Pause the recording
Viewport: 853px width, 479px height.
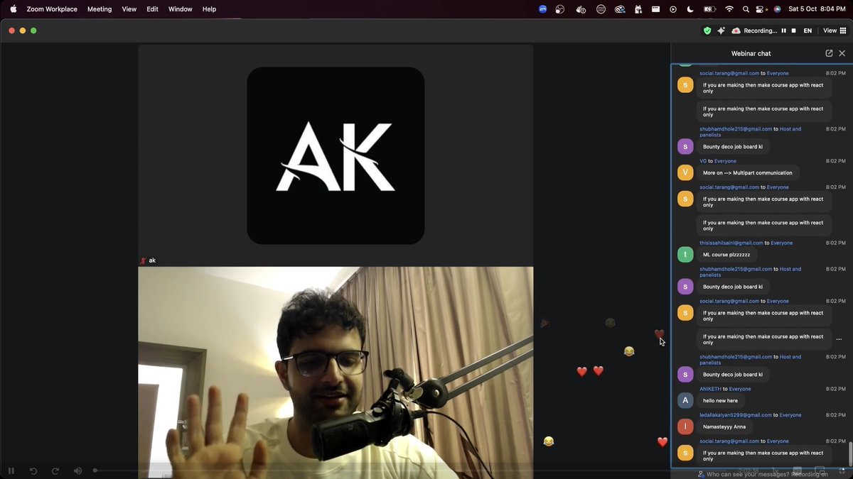(784, 31)
